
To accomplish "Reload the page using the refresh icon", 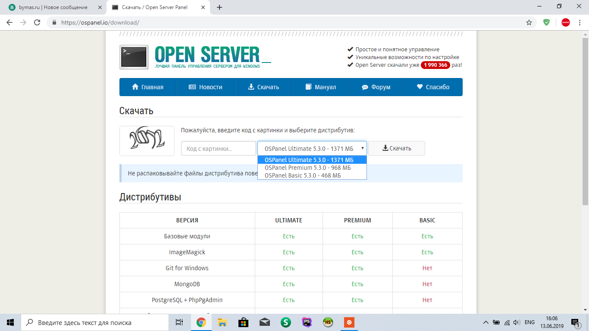I will click(x=37, y=22).
